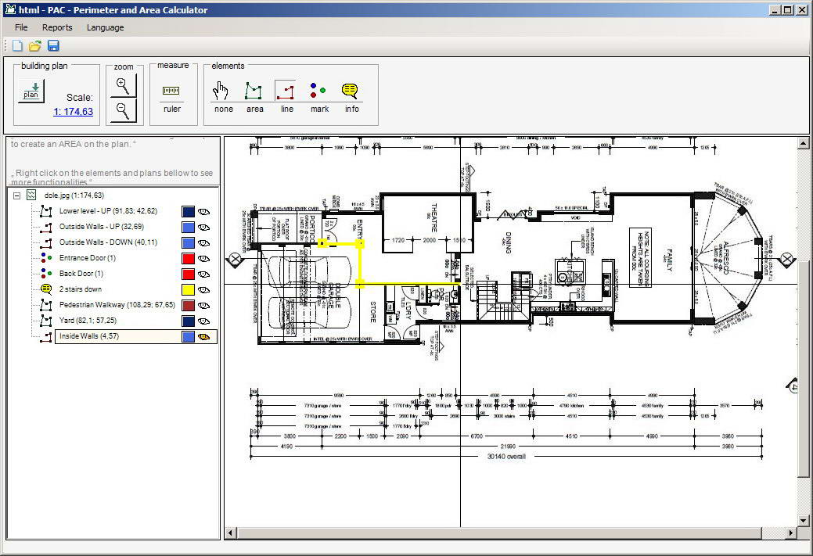Click area icon beside Pedestrian Walkway

[x=46, y=305]
